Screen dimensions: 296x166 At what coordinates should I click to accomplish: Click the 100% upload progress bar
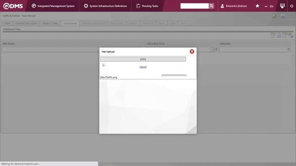click(x=143, y=59)
